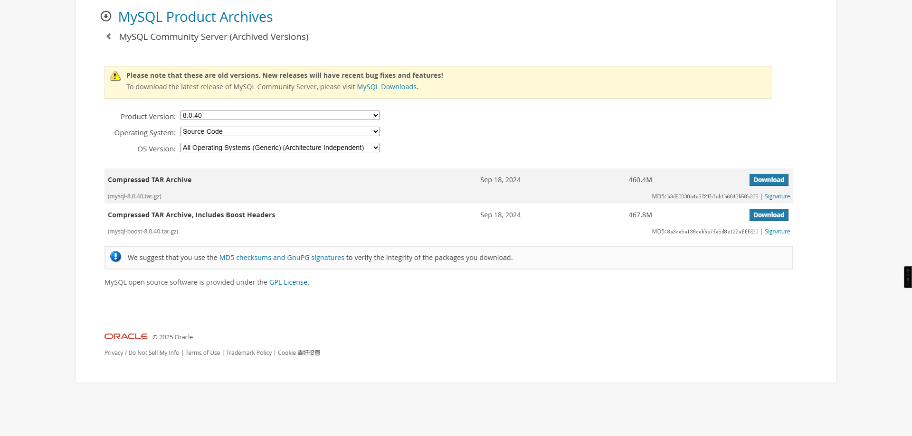Open MD5 checksums and GnuPG signatures link
Viewport: 912px width, 436px height.
(282, 258)
